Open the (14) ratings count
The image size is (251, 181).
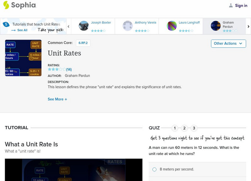[69, 69]
